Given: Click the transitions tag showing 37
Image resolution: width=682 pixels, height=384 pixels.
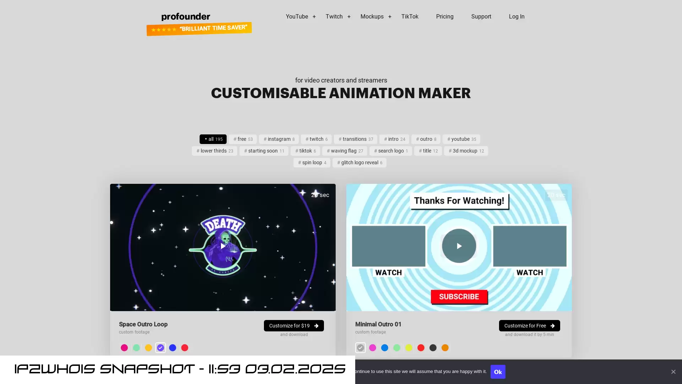Looking at the screenshot, I should point(356,139).
